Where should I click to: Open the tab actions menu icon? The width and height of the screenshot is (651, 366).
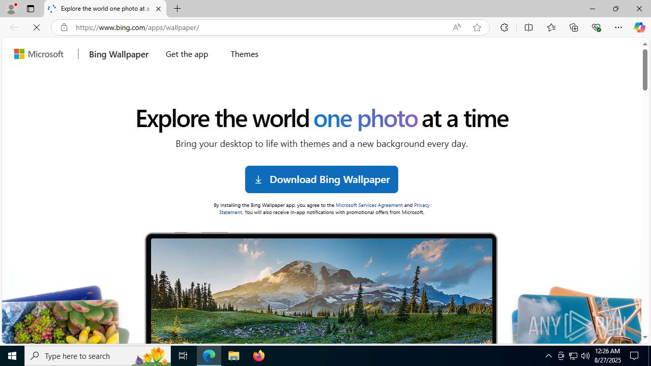[31, 9]
